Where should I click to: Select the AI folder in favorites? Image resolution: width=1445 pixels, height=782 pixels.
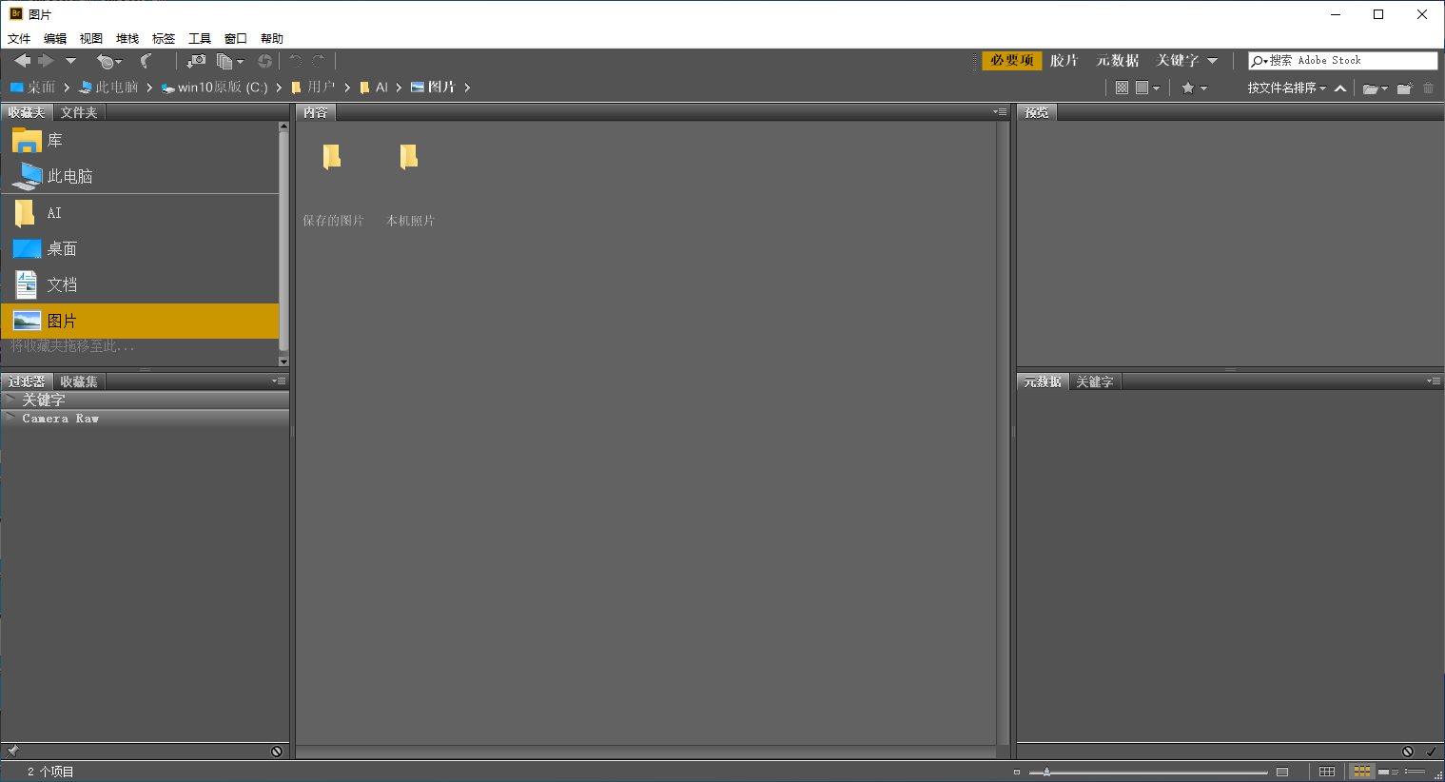(x=140, y=213)
